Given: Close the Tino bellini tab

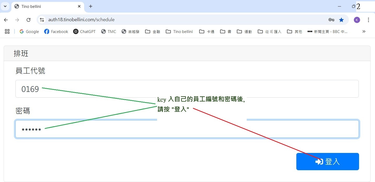Looking at the screenshot, I should pyautogui.click(x=79, y=6).
